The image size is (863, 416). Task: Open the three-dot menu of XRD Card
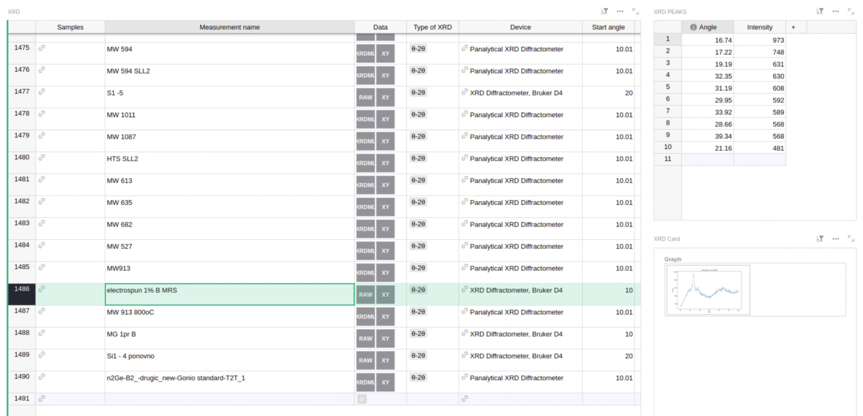835,238
